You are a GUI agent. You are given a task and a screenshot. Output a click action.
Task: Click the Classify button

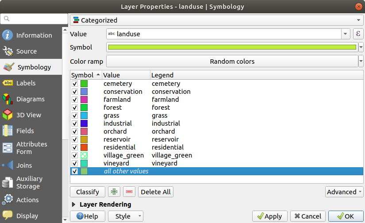[88, 192]
